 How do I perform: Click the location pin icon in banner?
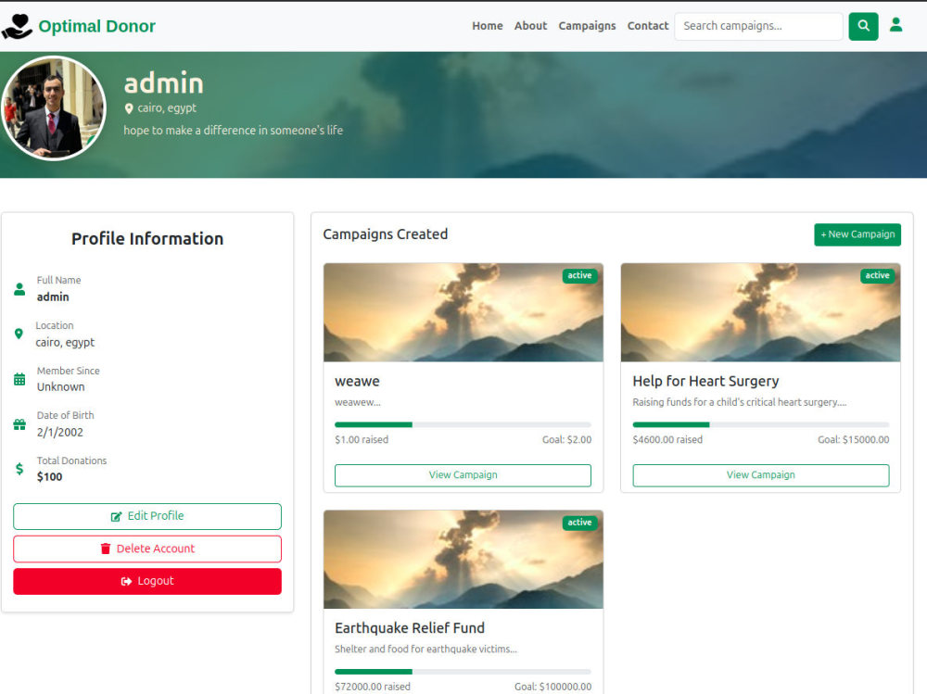coord(129,108)
